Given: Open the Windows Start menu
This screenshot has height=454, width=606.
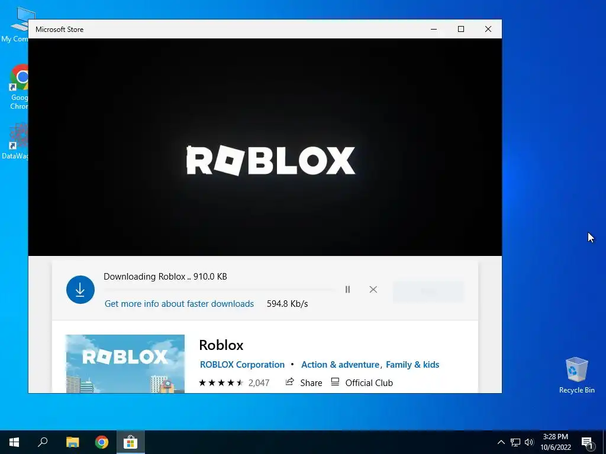Looking at the screenshot, I should [14, 442].
